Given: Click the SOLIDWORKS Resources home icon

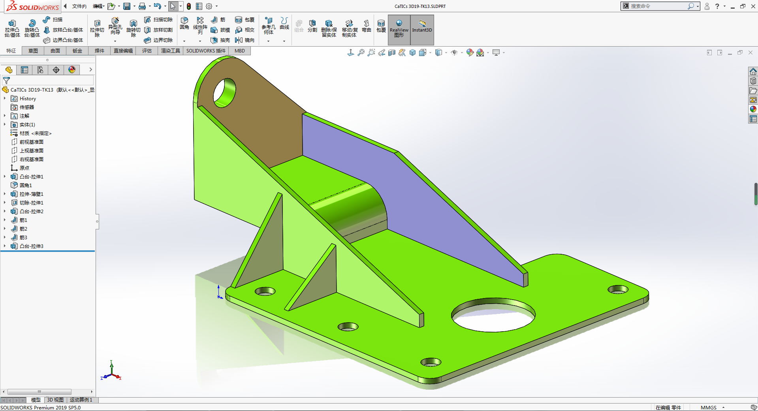Looking at the screenshot, I should click(753, 71).
